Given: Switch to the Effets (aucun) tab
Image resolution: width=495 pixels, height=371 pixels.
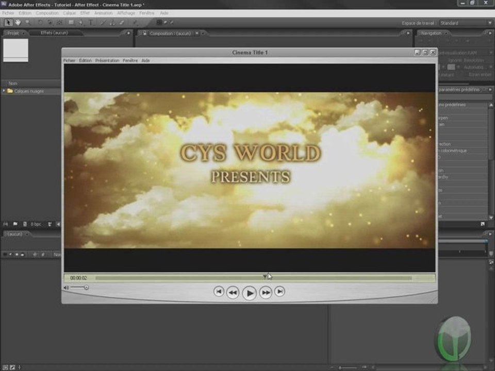Looking at the screenshot, I should [x=54, y=33].
